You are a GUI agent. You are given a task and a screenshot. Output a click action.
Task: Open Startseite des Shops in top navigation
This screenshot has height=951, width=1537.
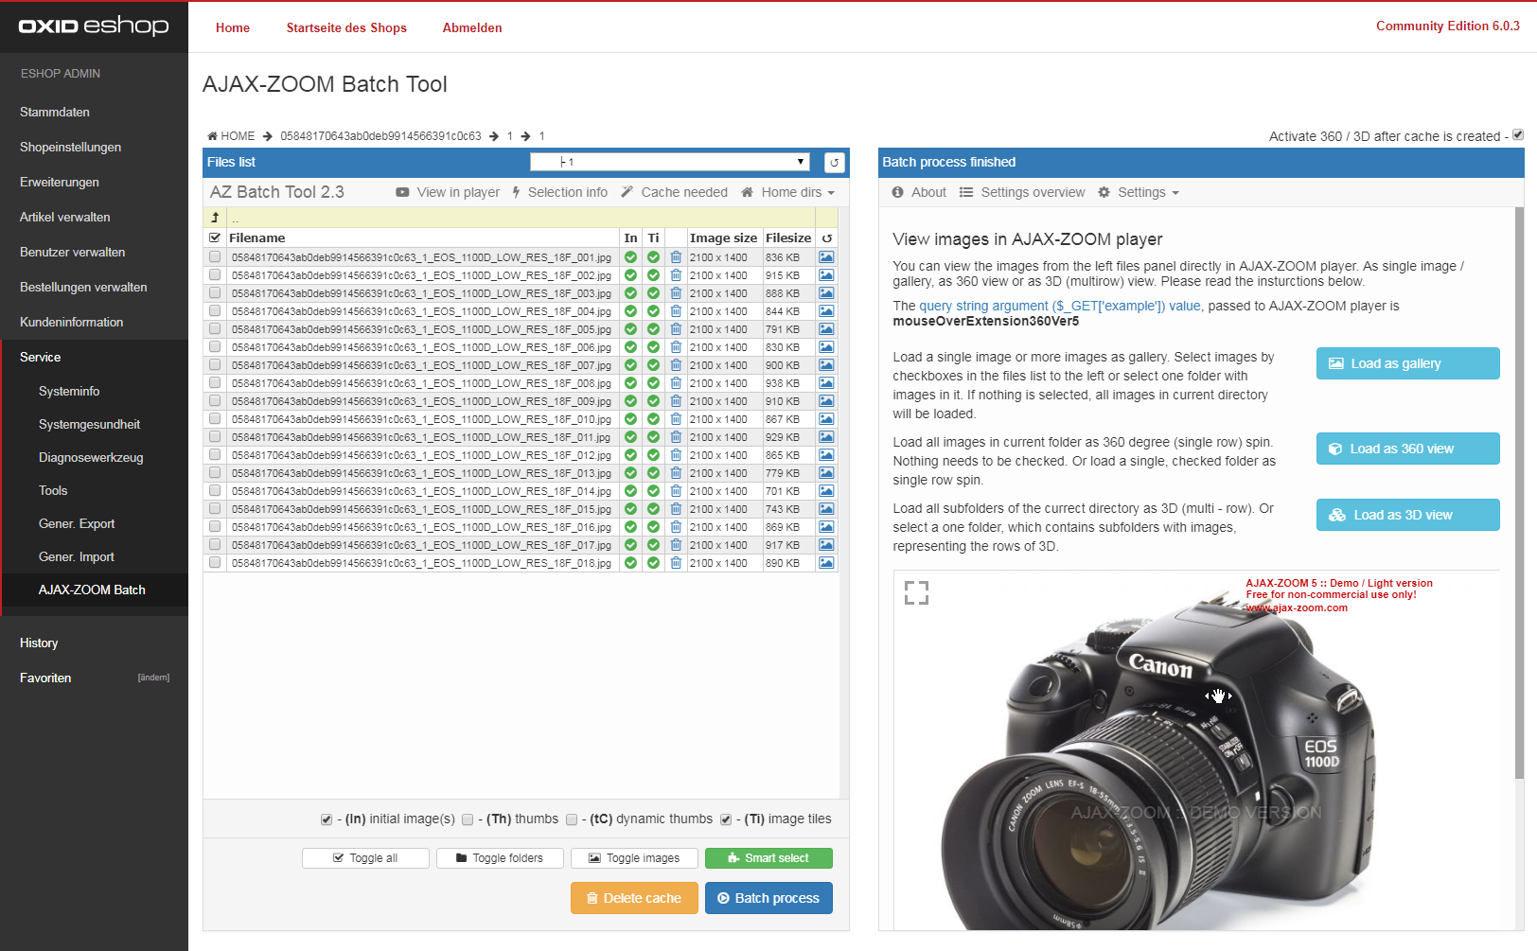346,27
